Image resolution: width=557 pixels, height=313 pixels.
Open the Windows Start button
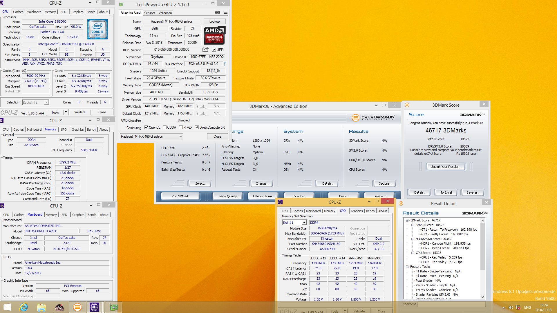tap(7, 307)
